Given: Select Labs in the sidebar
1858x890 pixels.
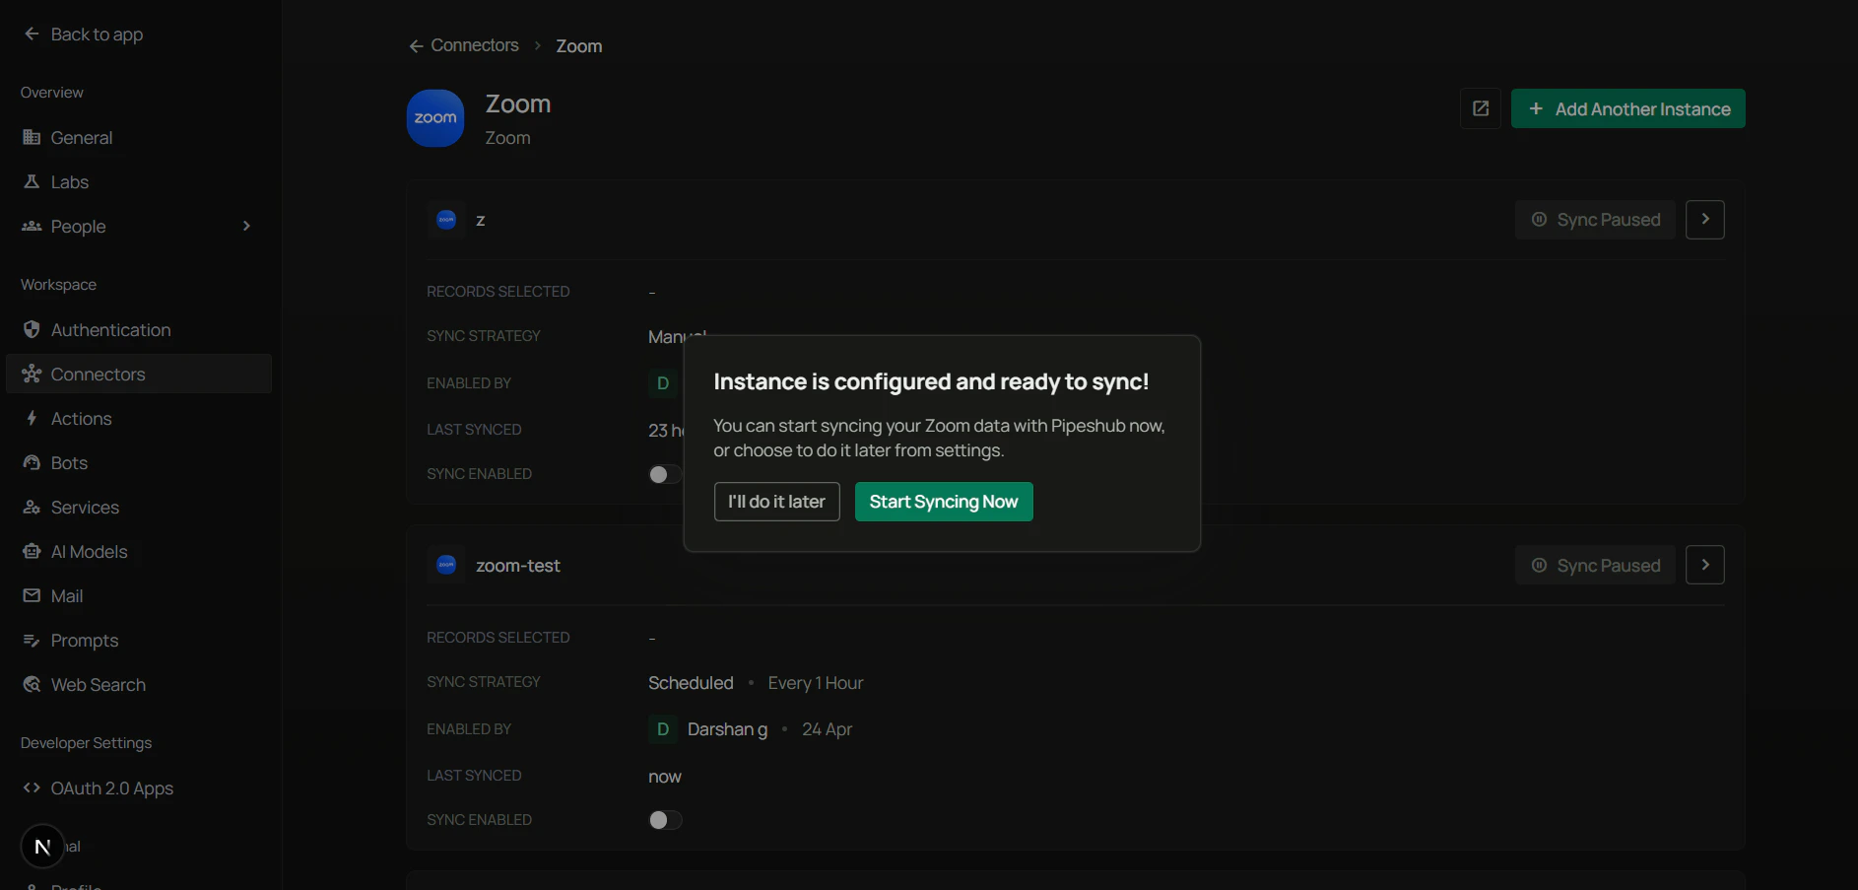Looking at the screenshot, I should [x=139, y=181].
